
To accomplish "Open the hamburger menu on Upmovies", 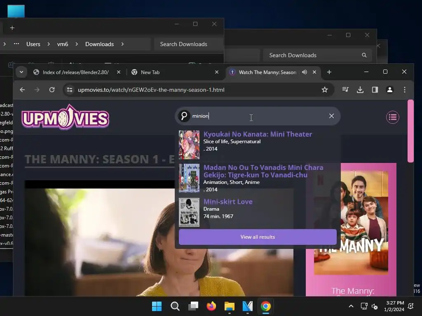I will (x=392, y=117).
